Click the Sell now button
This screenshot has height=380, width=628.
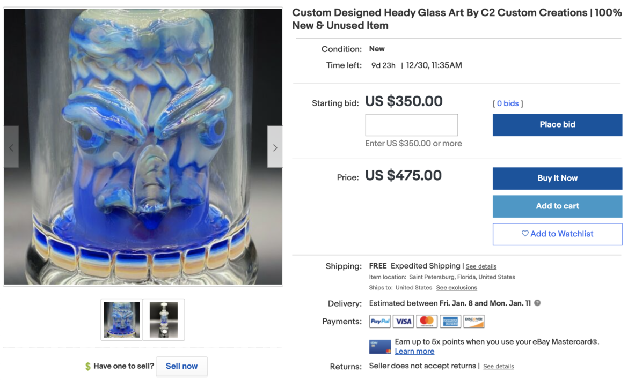point(181,366)
